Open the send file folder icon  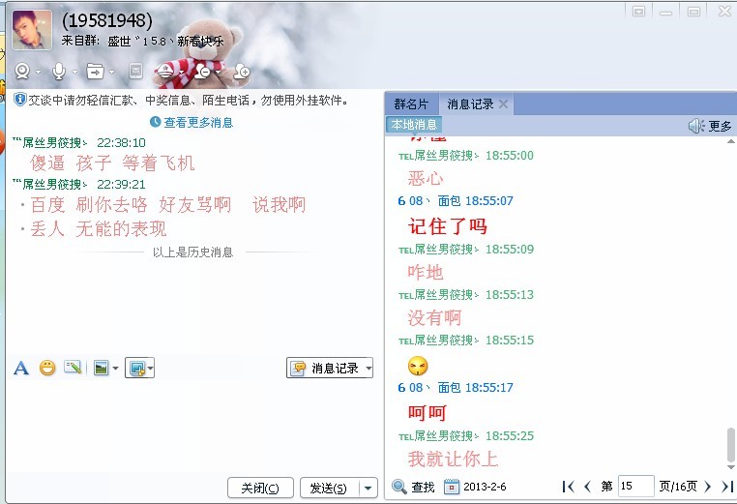95,72
